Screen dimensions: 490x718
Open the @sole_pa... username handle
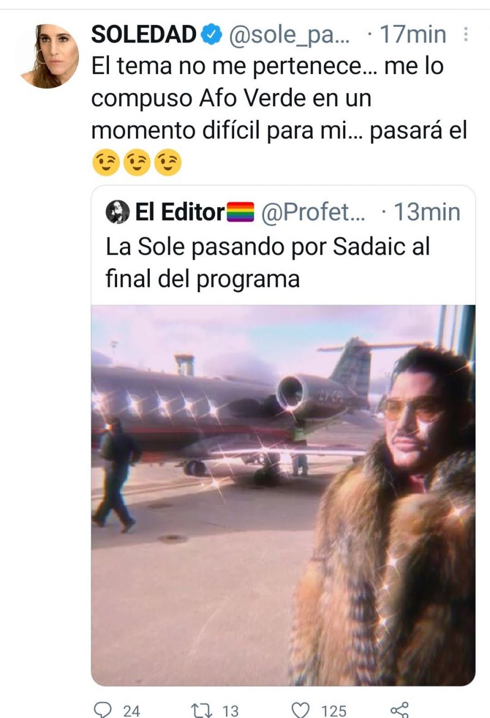290,35
